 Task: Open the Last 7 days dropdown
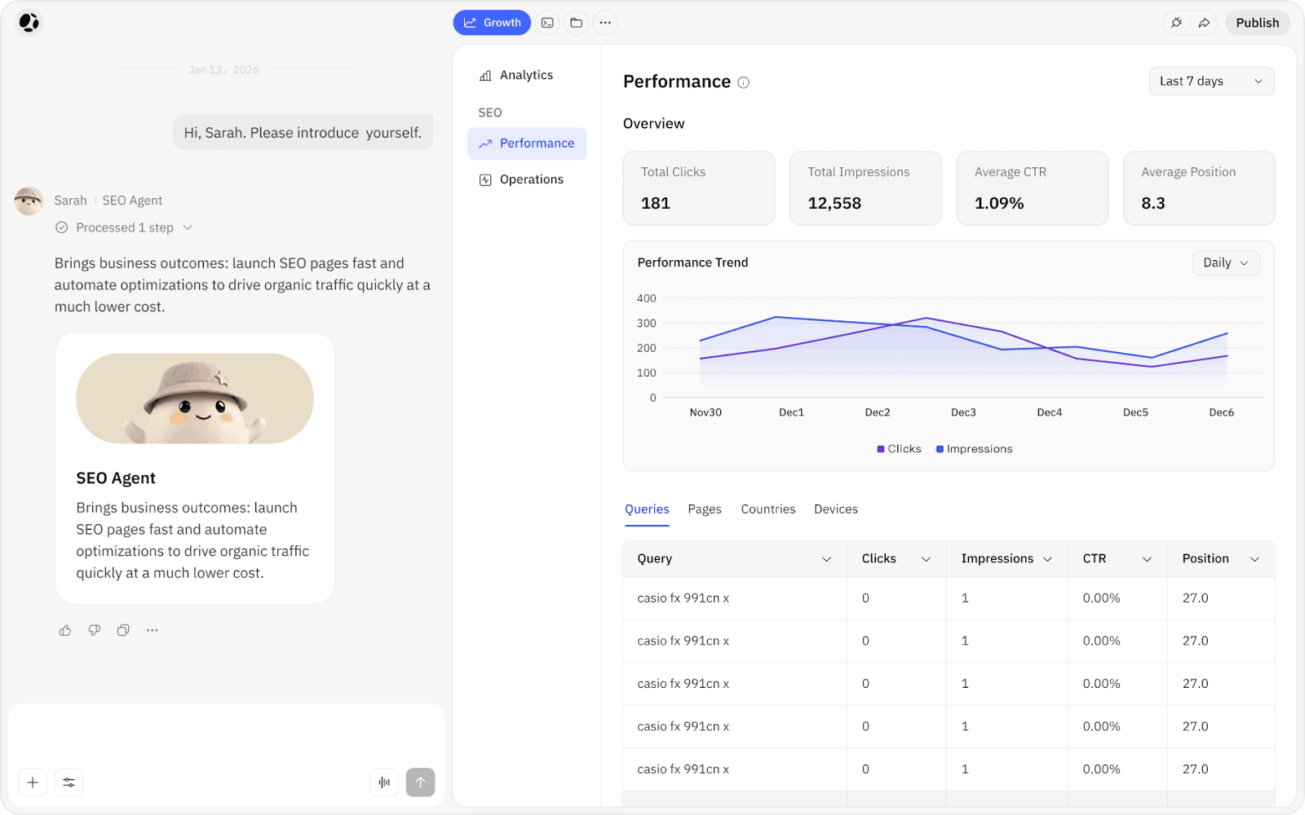pyautogui.click(x=1210, y=81)
